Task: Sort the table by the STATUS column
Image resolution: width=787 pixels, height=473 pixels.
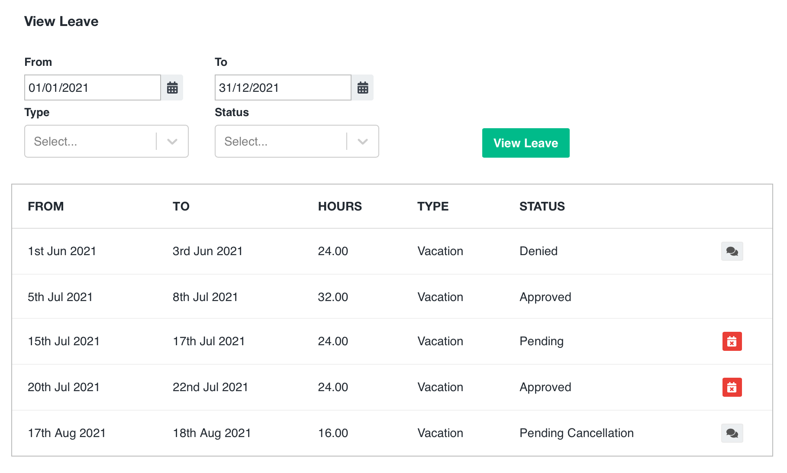Action: point(542,206)
